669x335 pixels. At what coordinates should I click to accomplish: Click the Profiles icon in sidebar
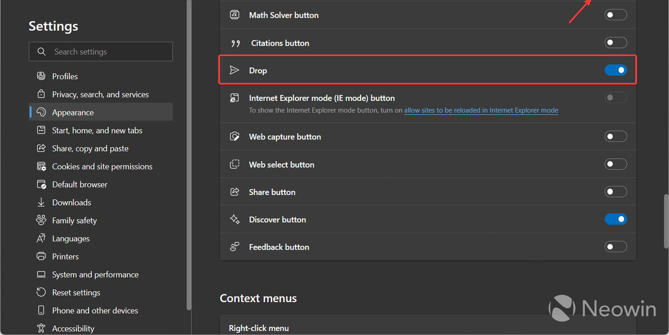41,76
